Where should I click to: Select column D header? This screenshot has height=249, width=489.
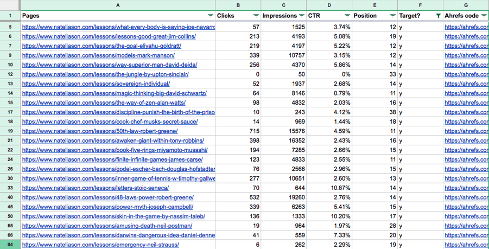(x=329, y=5)
